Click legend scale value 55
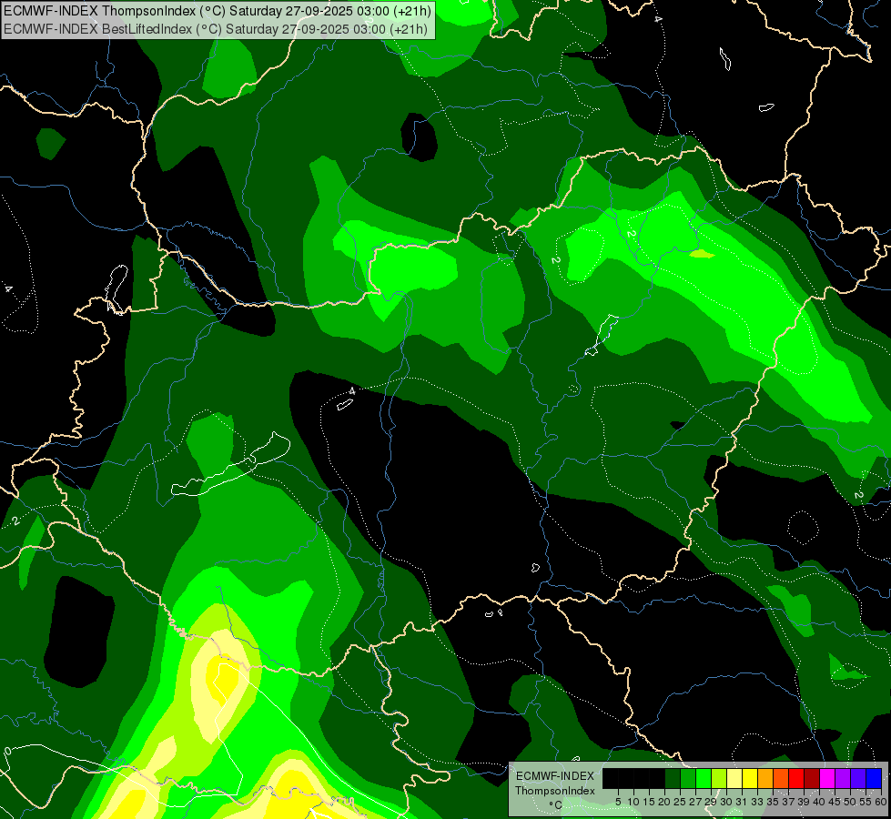891x819 pixels. pos(866,802)
